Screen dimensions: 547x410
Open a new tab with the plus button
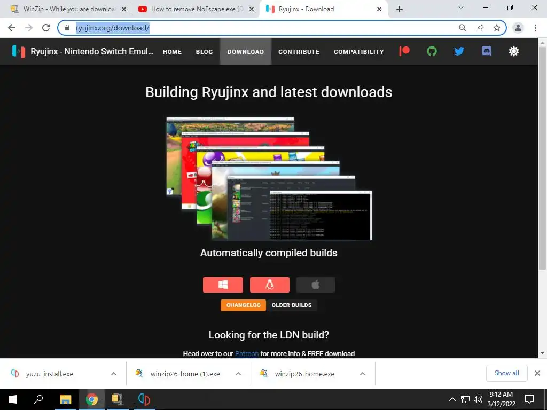click(400, 9)
